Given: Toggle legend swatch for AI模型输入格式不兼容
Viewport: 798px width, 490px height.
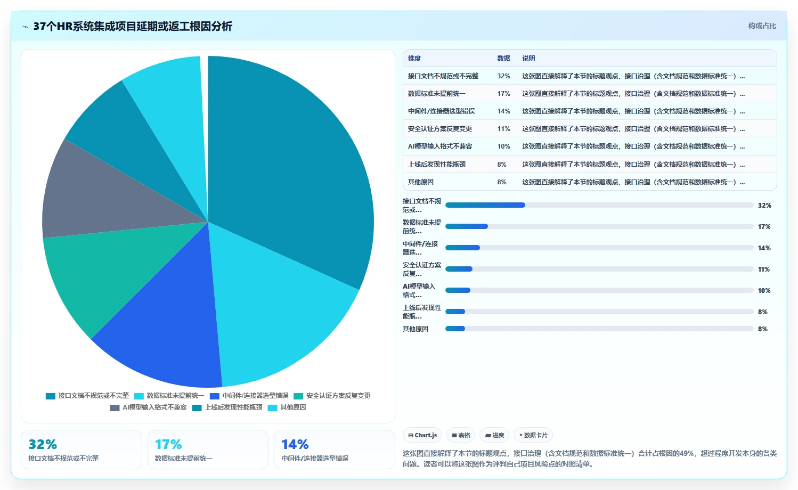Looking at the screenshot, I should tap(115, 407).
